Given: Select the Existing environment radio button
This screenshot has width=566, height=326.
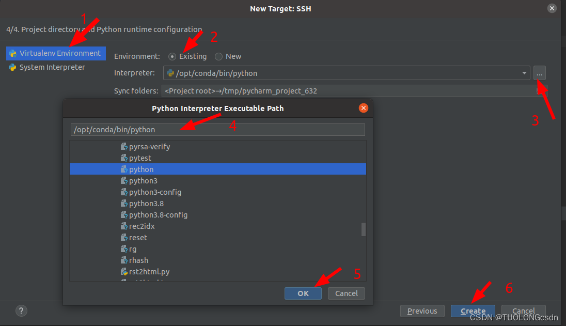Looking at the screenshot, I should [171, 56].
